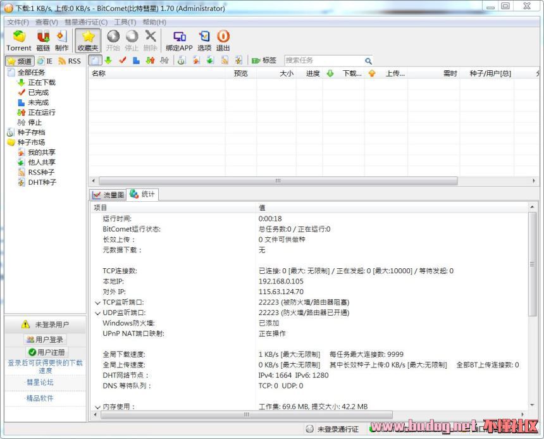Select 种子存档 in the sidebar tree
This screenshot has height=439, width=544.
point(31,133)
